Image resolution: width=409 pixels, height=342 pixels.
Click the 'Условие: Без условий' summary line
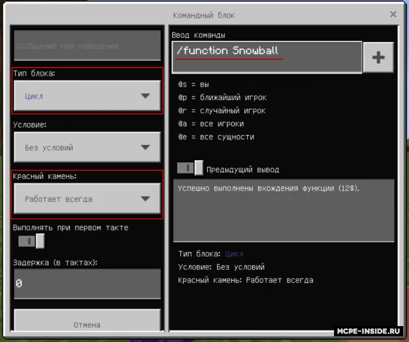coord(221,267)
